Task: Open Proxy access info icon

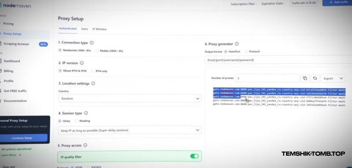Action: pos(85,145)
